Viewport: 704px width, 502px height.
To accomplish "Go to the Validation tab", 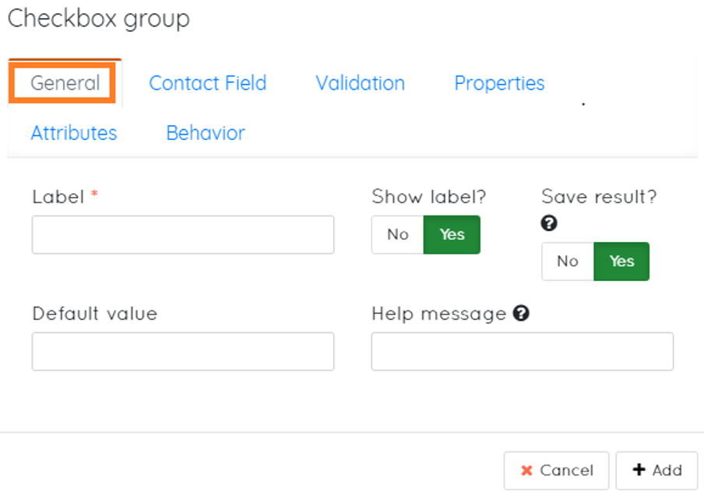I will [360, 83].
